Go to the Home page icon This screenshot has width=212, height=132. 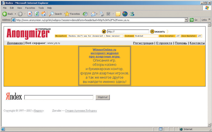tap(44, 14)
